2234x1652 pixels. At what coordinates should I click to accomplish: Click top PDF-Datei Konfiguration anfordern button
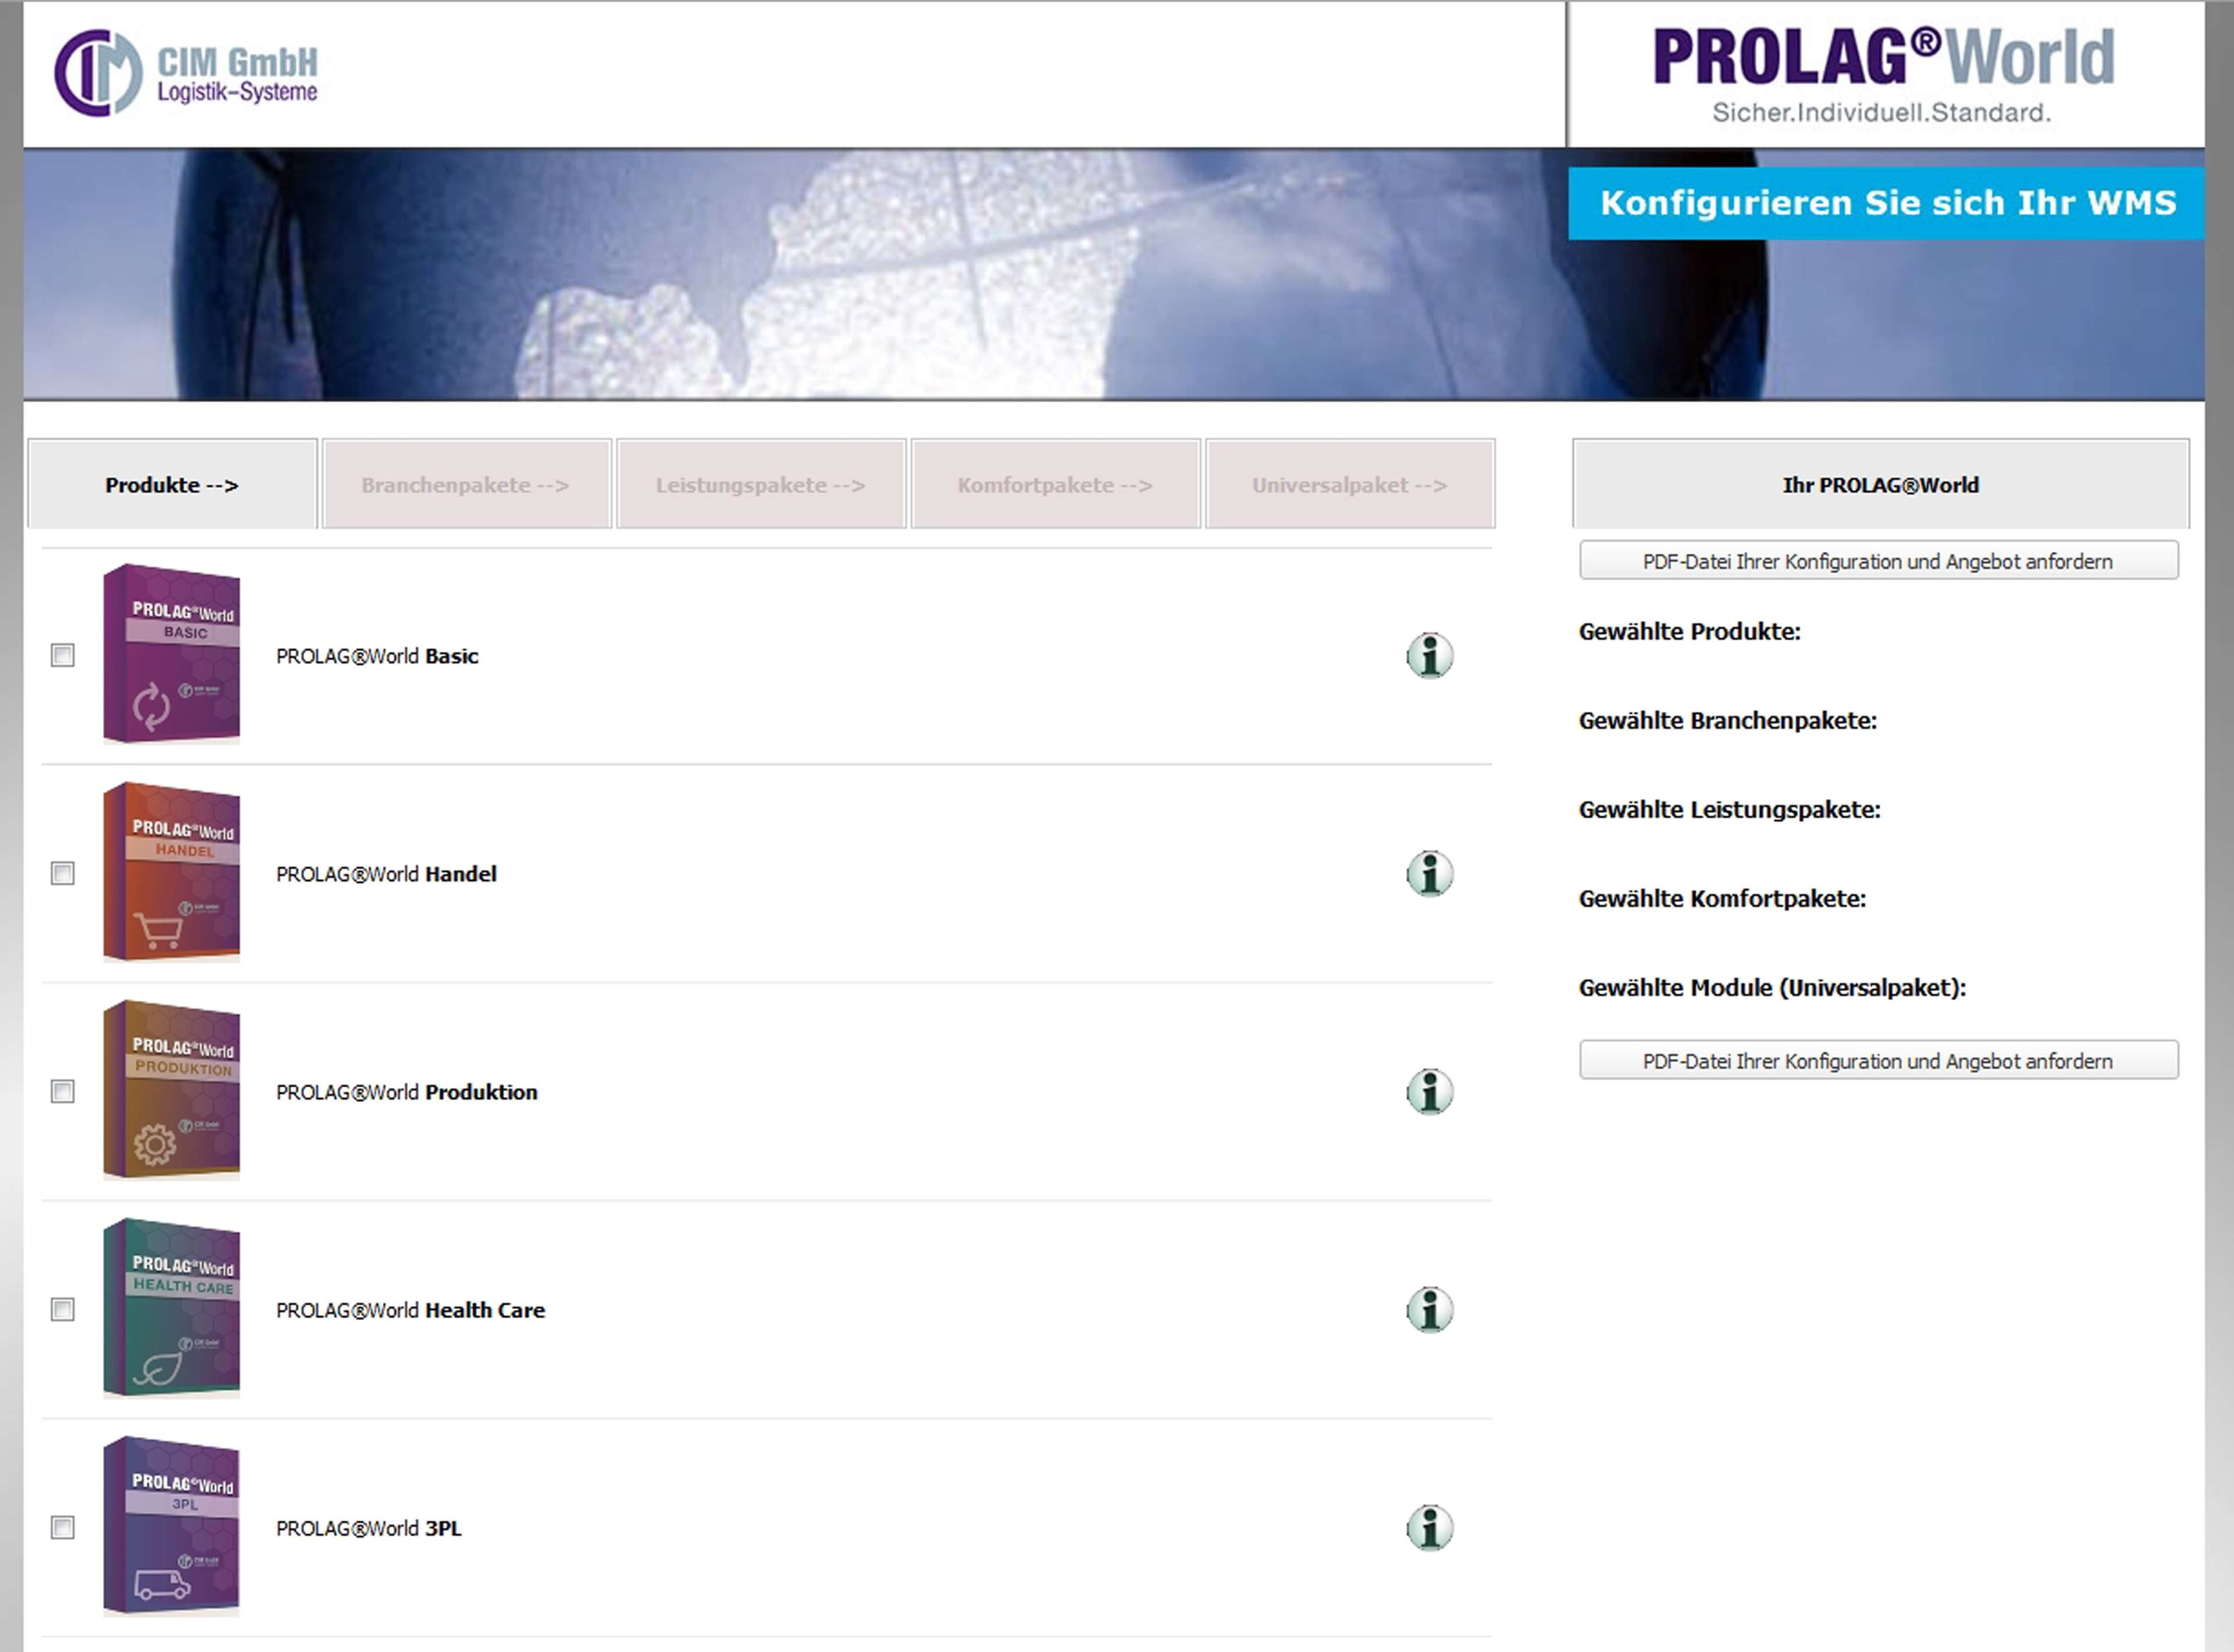(1878, 561)
